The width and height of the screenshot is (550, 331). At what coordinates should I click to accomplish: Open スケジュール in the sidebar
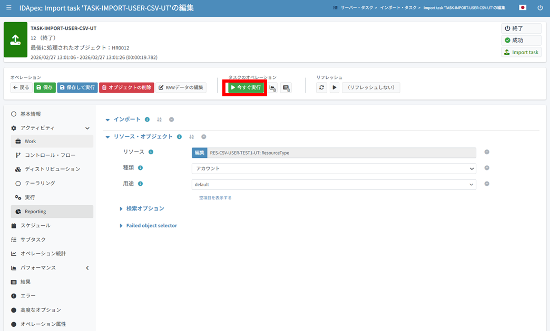(35, 225)
